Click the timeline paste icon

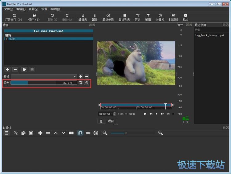click(x=31, y=133)
